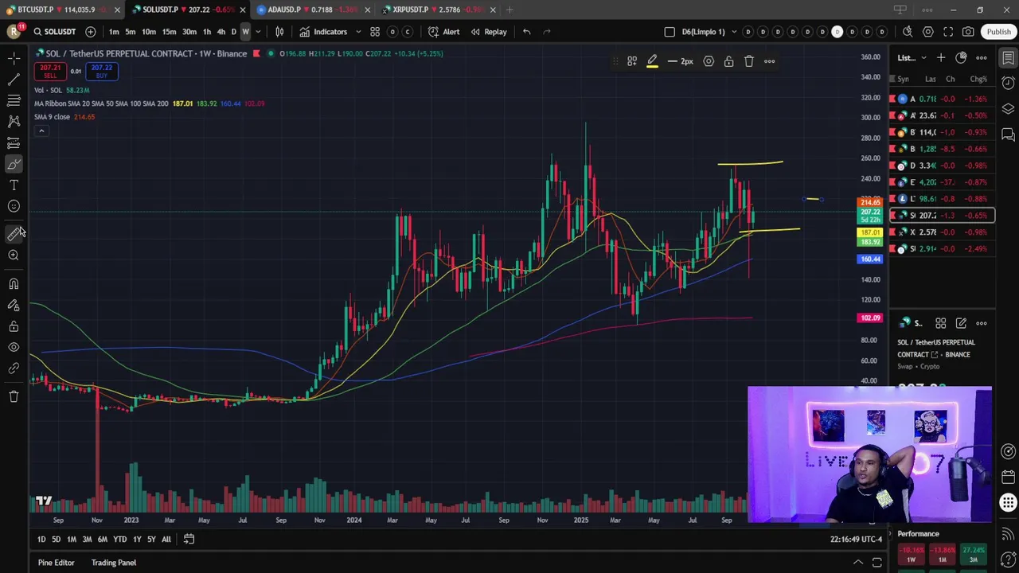The image size is (1019, 573).
Task: Add a symbol to compare with plus button
Action: (x=91, y=32)
